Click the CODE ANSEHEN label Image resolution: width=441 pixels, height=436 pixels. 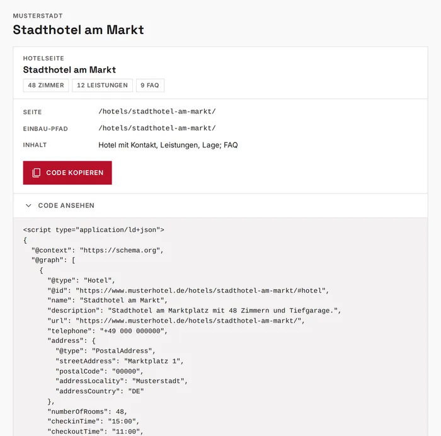[x=66, y=205]
